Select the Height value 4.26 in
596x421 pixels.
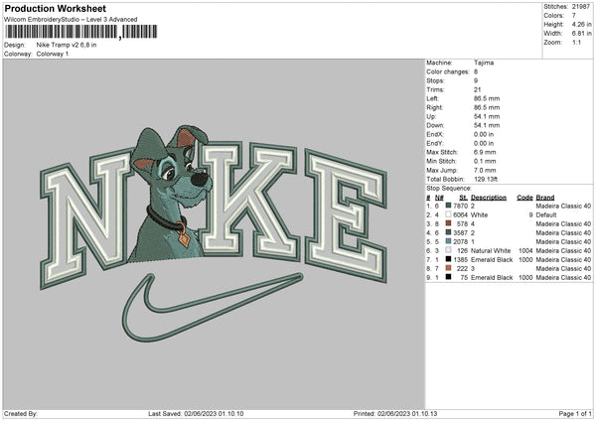[581, 24]
